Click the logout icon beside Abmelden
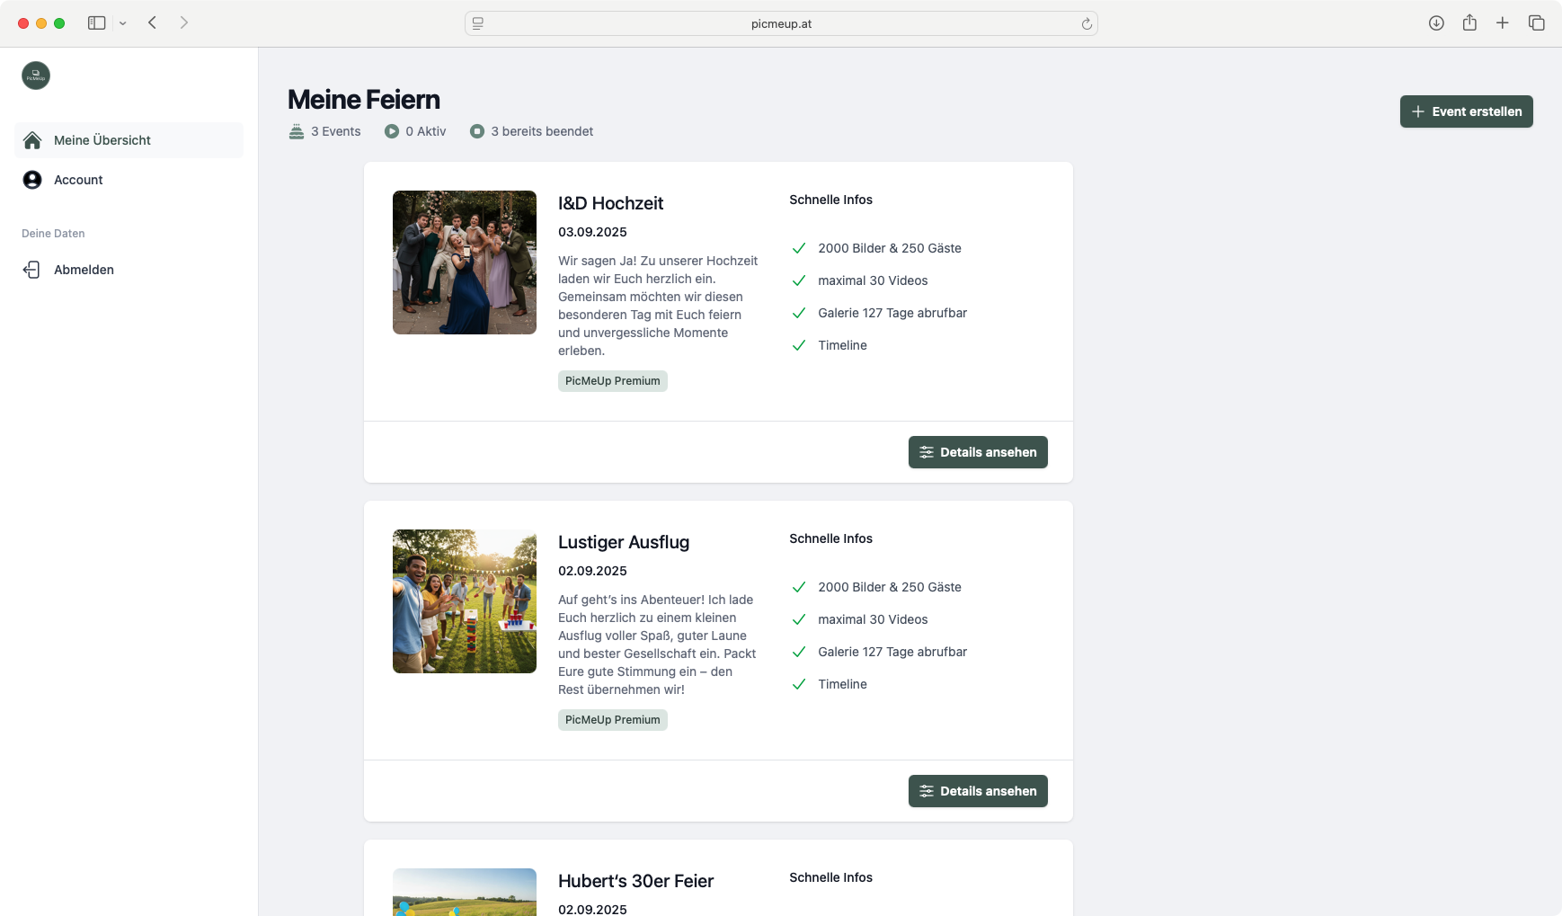1562x916 pixels. (32, 269)
